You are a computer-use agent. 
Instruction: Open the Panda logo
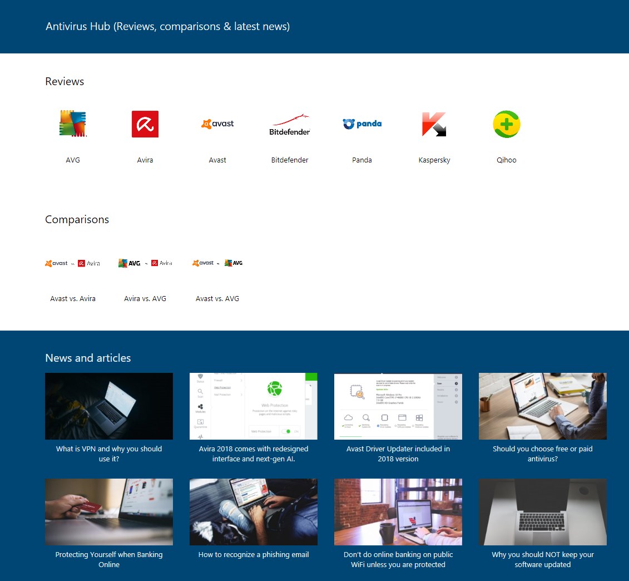pos(362,124)
